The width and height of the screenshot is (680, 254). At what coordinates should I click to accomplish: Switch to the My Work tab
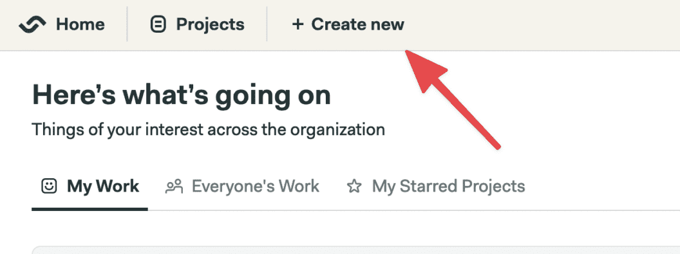(x=90, y=186)
